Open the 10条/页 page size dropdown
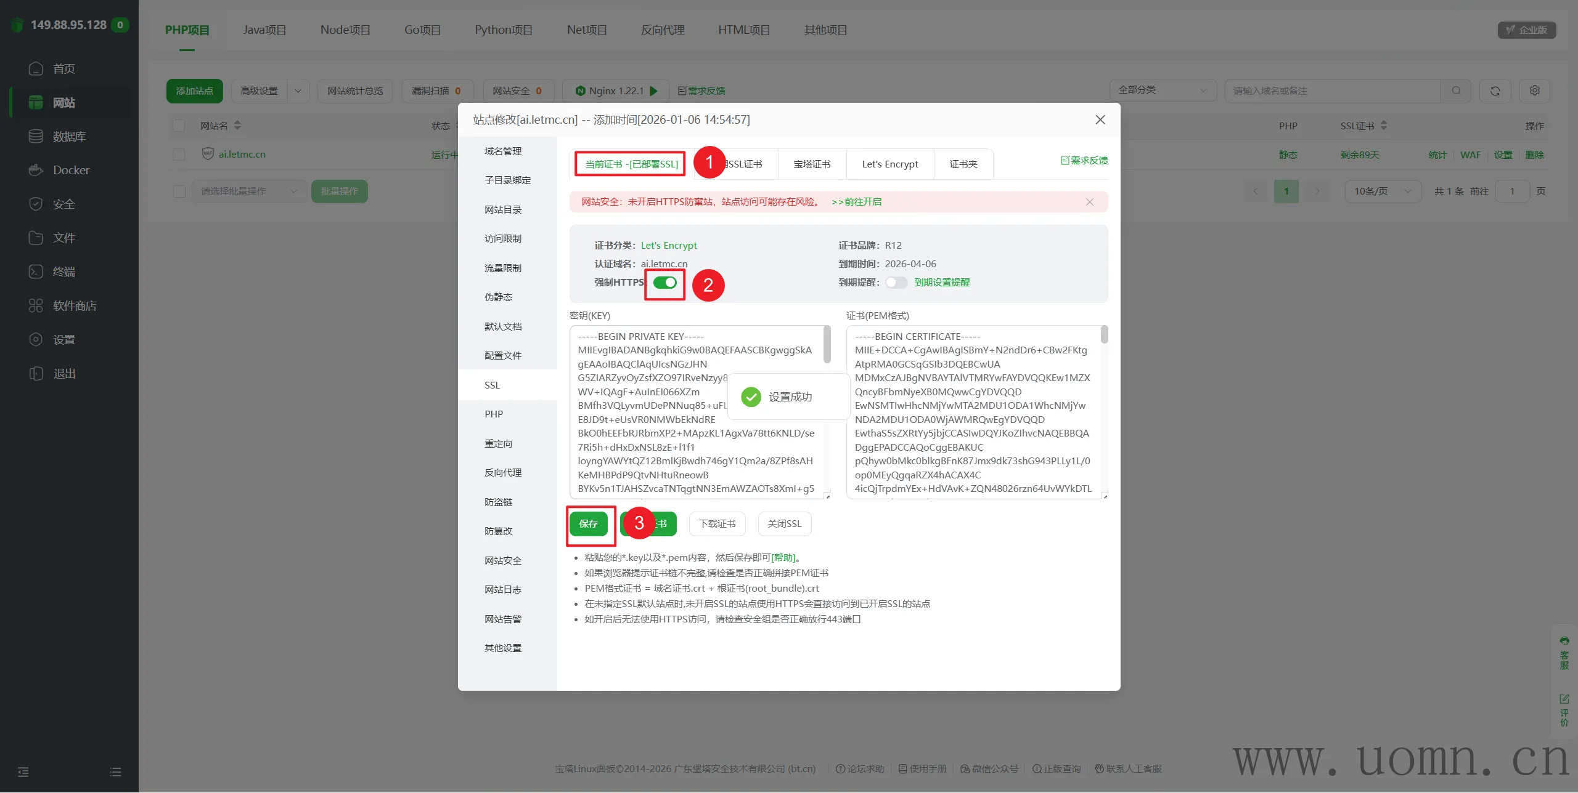Viewport: 1578px width, 793px height. coord(1383,191)
